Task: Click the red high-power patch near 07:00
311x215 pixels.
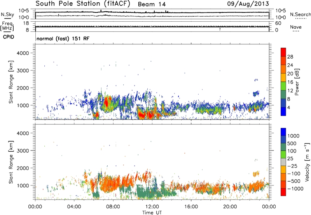Action: click(x=107, y=102)
